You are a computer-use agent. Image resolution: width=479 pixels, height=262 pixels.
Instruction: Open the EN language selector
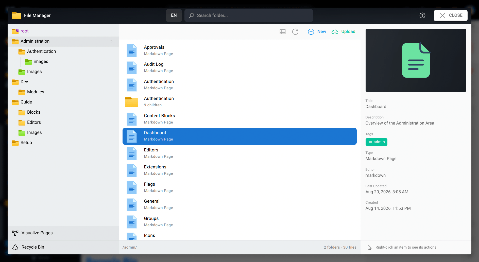174,15
